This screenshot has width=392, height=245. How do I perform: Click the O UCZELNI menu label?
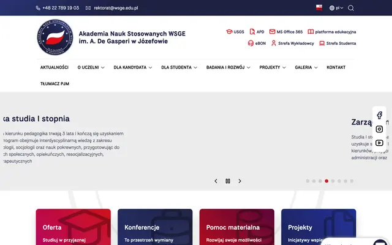coord(88,67)
